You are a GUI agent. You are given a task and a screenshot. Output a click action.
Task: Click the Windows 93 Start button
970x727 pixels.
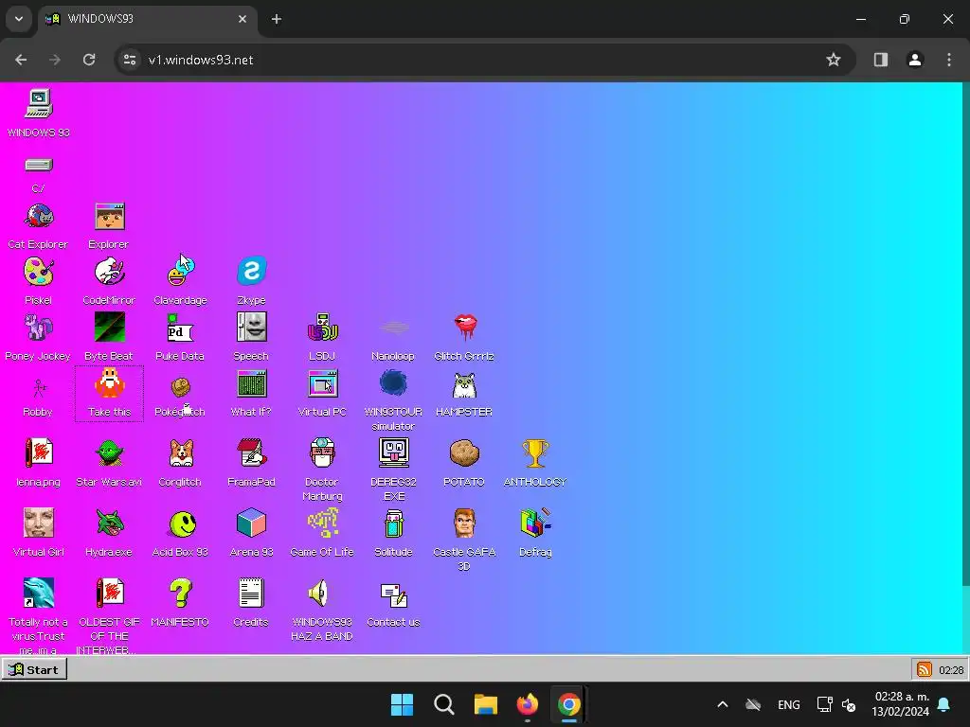(34, 669)
